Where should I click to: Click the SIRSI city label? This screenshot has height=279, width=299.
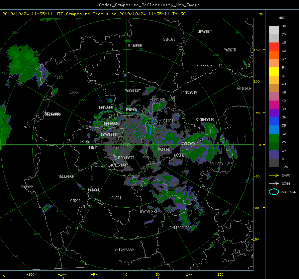tap(75, 201)
